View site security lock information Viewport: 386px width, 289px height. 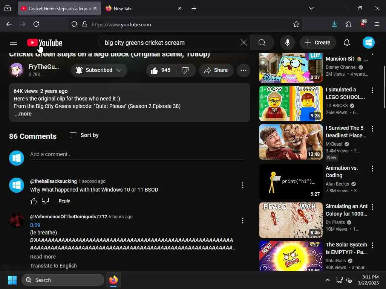(85, 24)
